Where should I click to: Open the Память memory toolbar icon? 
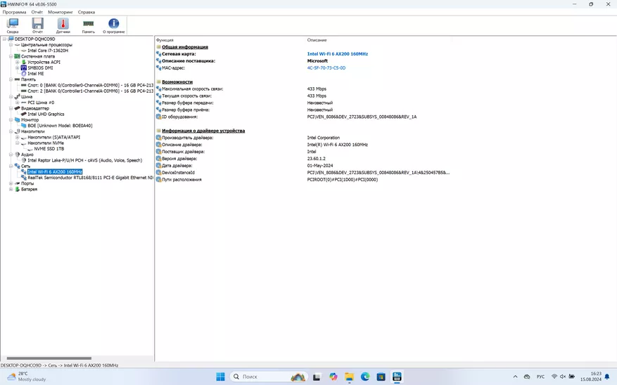point(89,25)
